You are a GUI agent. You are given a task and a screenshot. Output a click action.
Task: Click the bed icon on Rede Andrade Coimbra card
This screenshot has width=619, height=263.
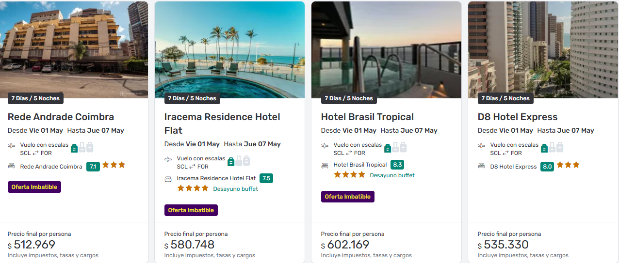pyautogui.click(x=12, y=166)
